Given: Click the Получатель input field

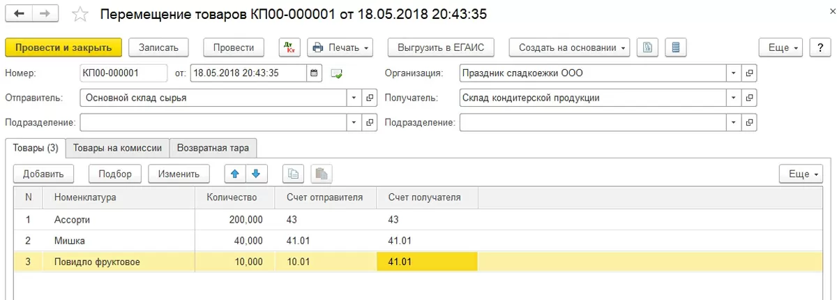Looking at the screenshot, I should point(593,98).
